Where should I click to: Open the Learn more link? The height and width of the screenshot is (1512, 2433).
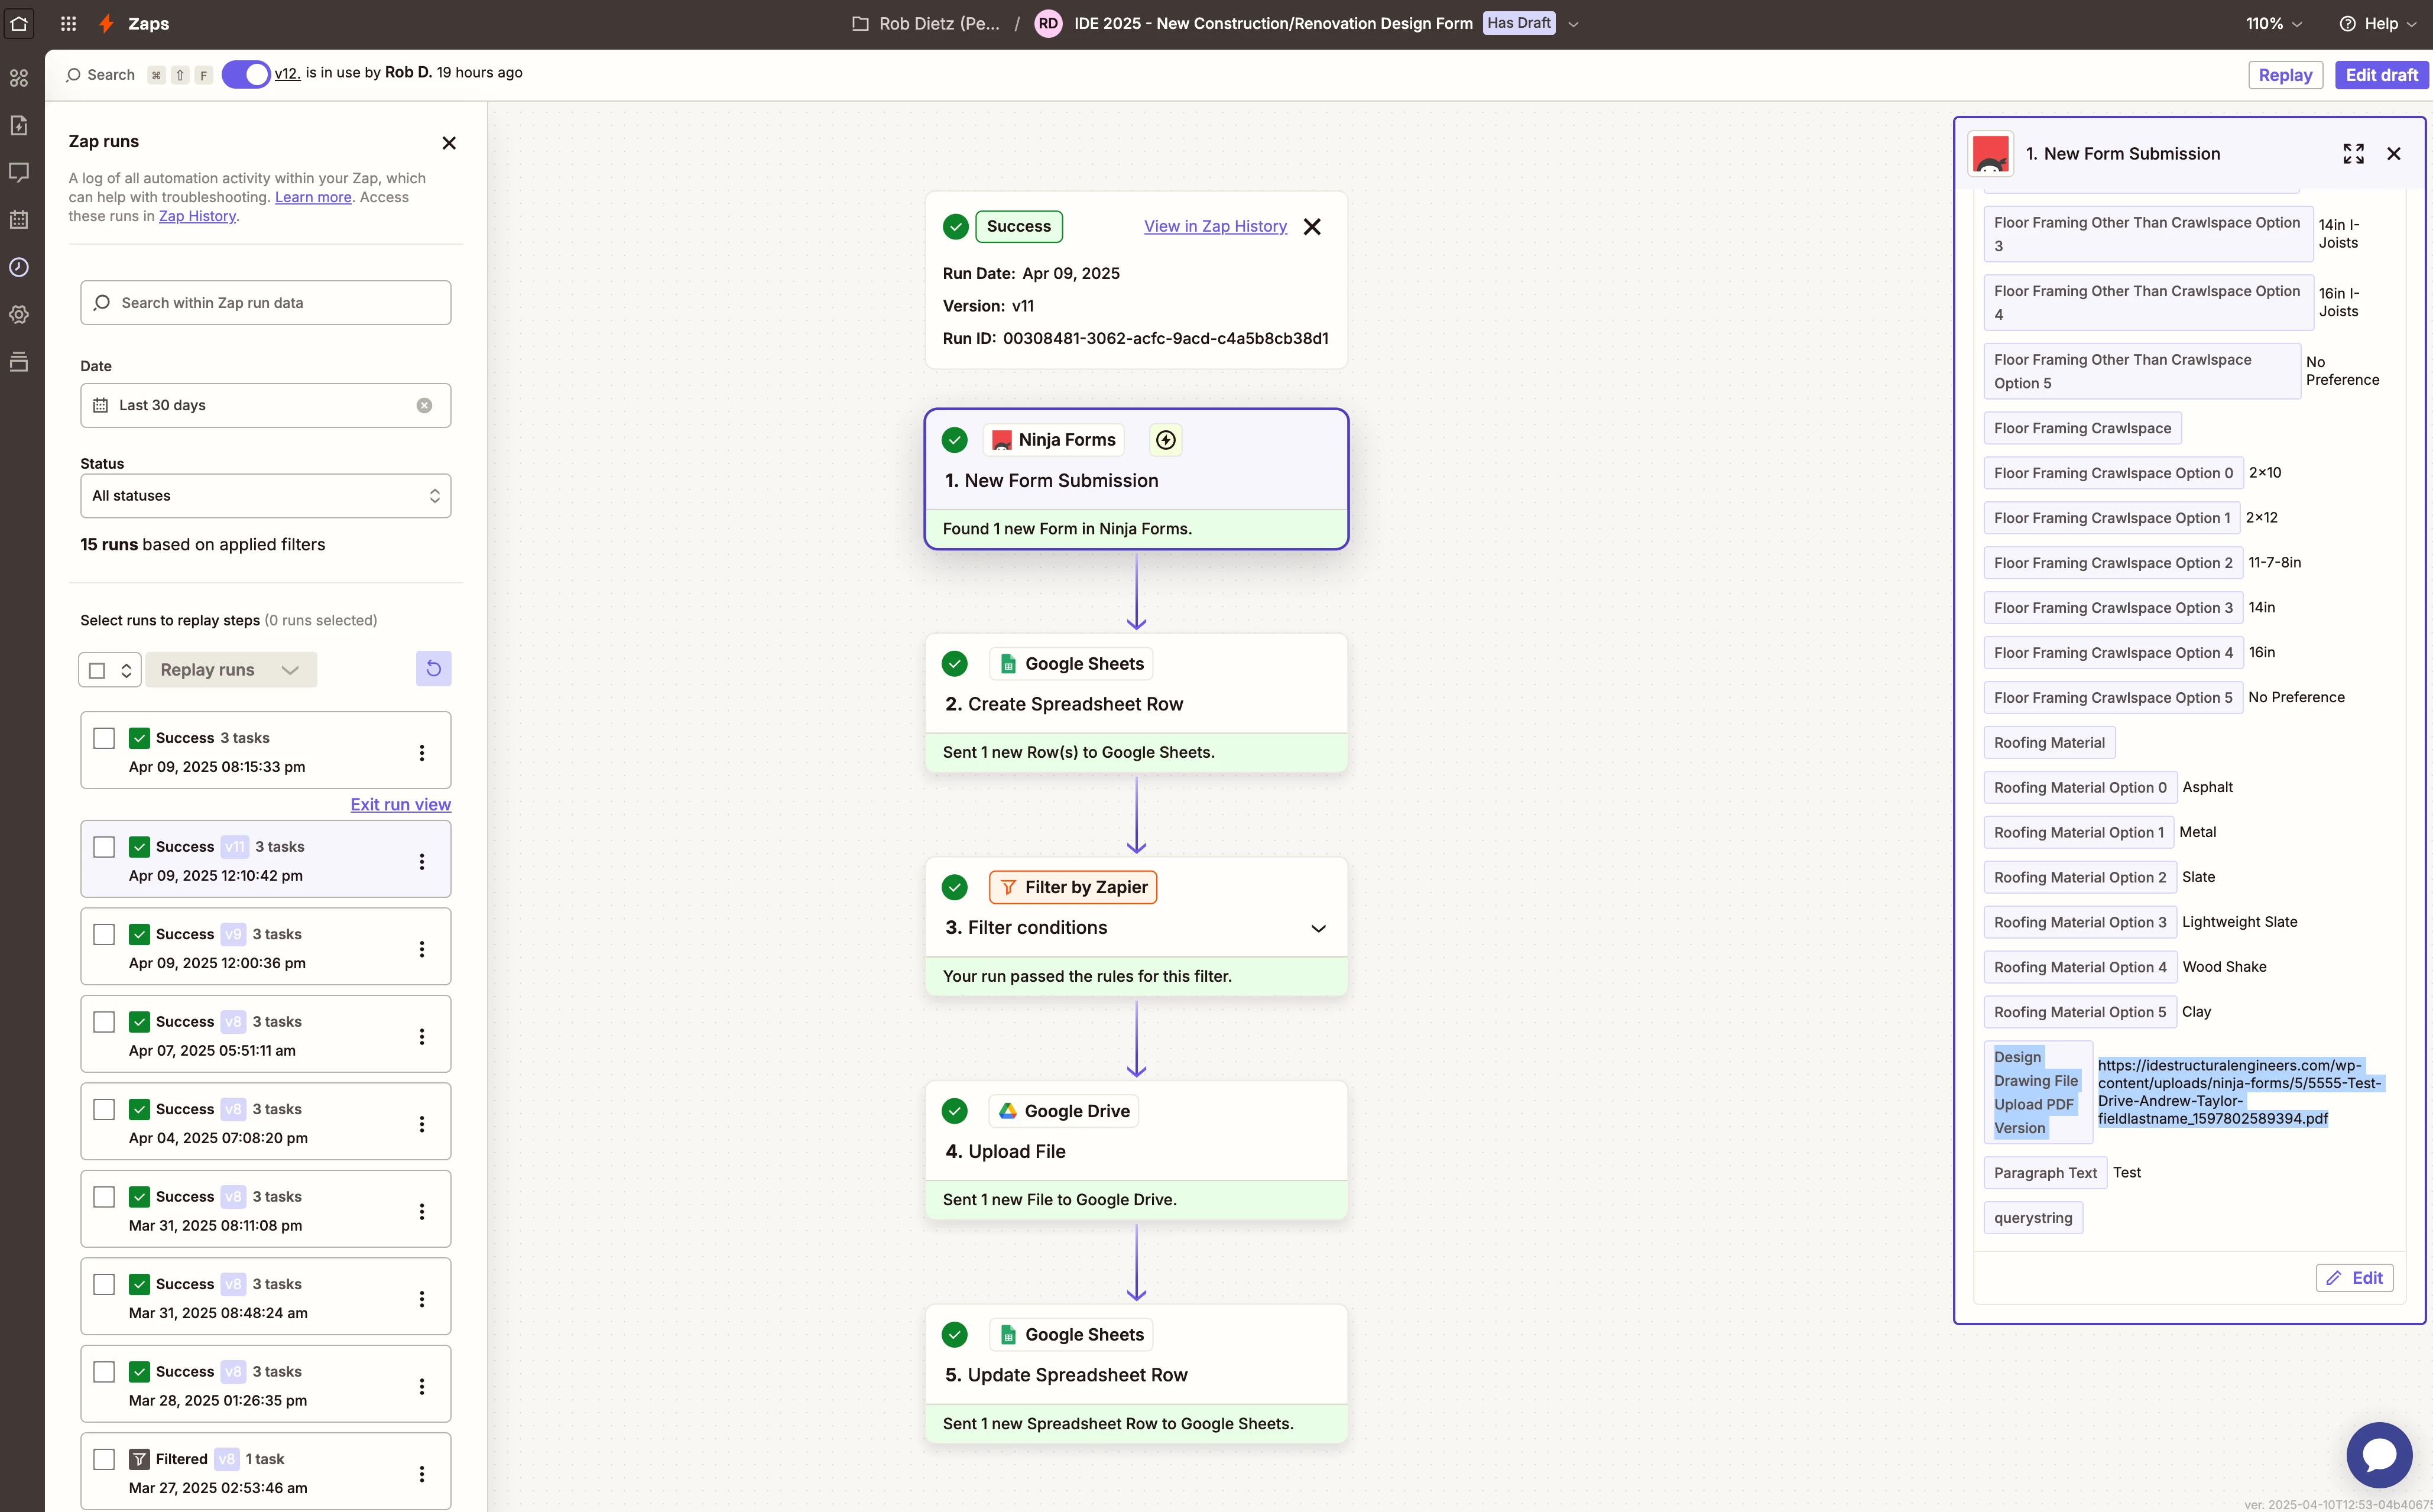click(313, 197)
